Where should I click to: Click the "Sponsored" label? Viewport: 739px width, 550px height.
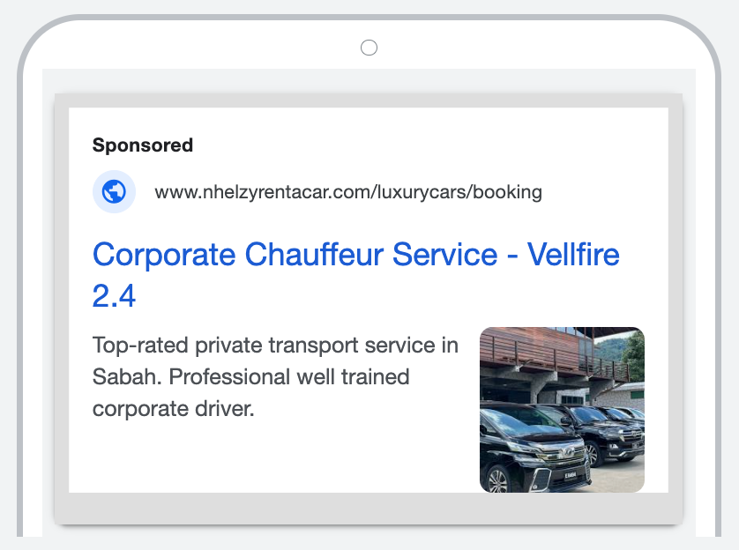tap(142, 145)
